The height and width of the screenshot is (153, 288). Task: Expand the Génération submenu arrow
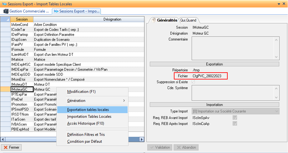tap(124, 101)
